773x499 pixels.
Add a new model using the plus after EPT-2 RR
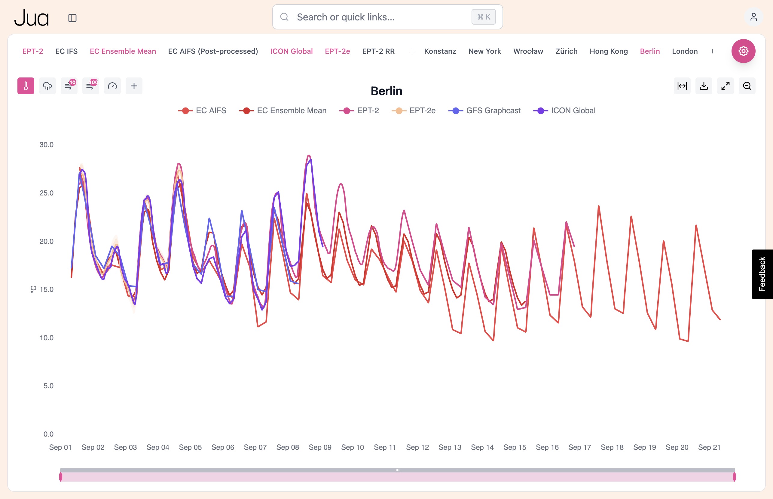[412, 51]
